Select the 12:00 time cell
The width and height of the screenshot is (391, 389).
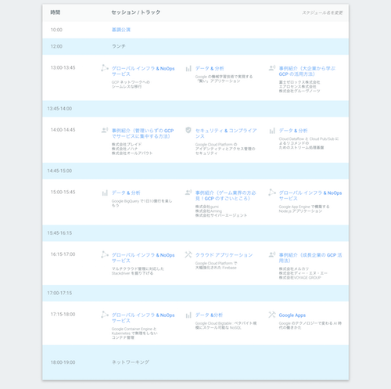[x=56, y=46]
